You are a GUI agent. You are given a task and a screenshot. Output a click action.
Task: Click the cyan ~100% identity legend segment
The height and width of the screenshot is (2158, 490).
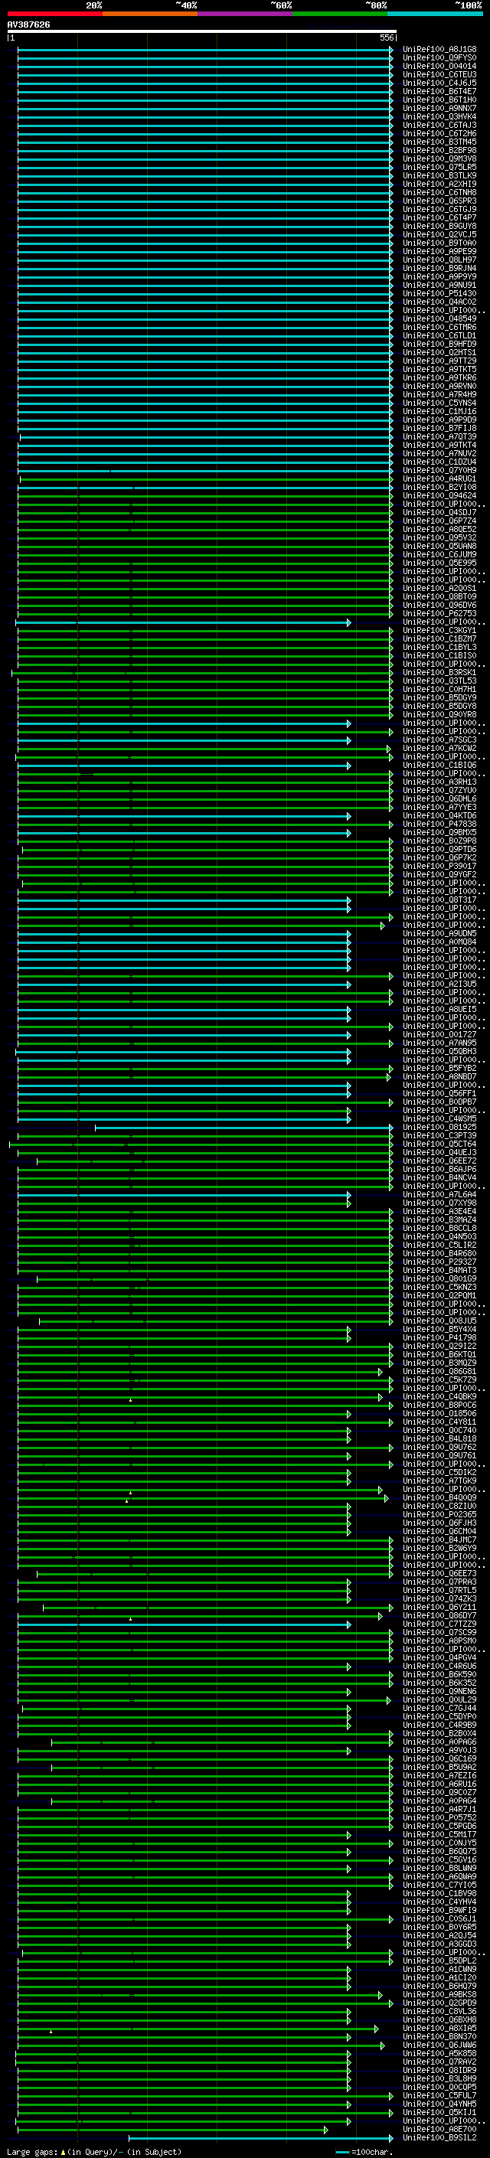pyautogui.click(x=436, y=14)
